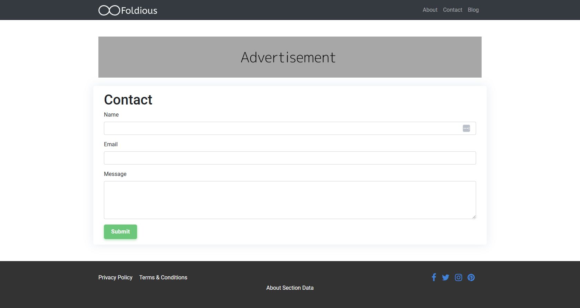Open the Blog nav menu item

coord(473,10)
